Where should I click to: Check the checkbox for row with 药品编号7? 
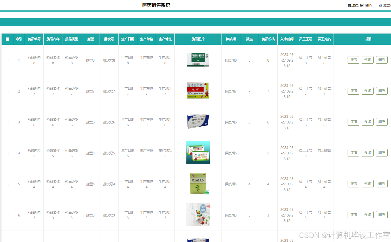click(x=7, y=91)
